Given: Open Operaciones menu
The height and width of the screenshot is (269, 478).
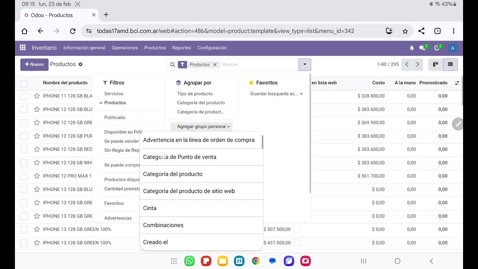Looking at the screenshot, I should [125, 48].
